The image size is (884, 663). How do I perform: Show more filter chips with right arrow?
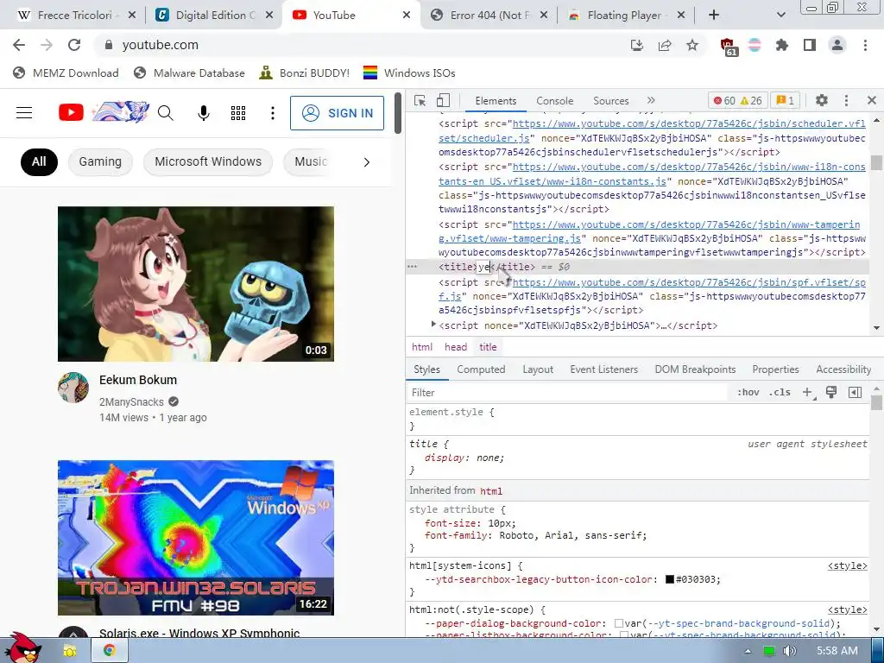366,162
